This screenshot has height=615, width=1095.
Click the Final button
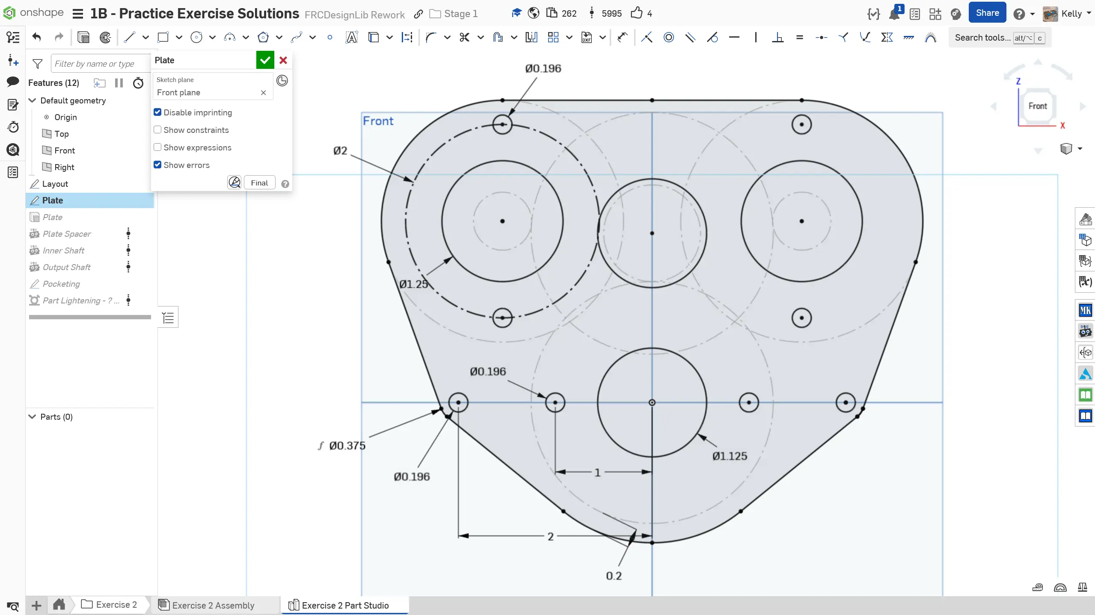(259, 183)
